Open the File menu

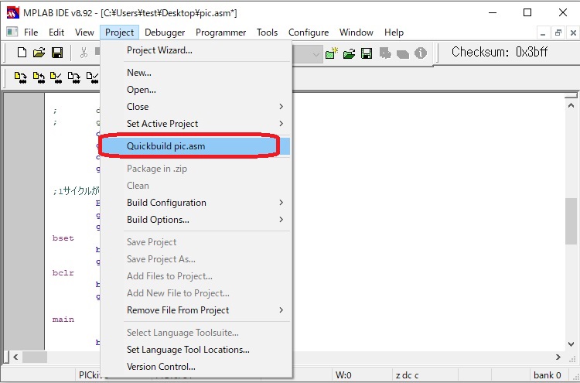(x=31, y=32)
